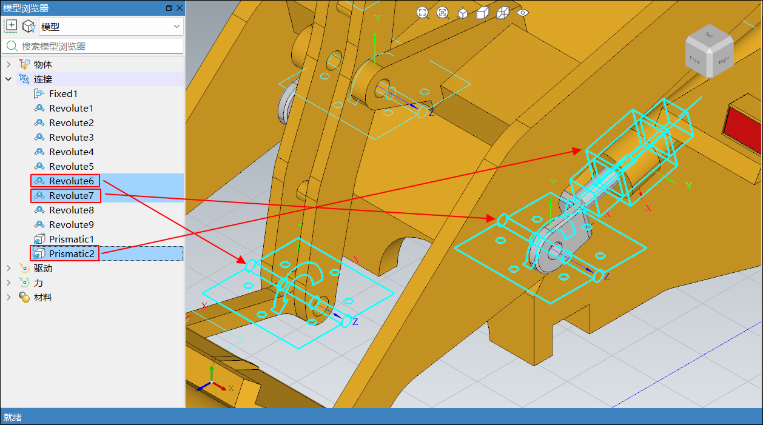The width and height of the screenshot is (763, 425).
Task: Click the zoom-to-fit view icon
Action: point(423,13)
